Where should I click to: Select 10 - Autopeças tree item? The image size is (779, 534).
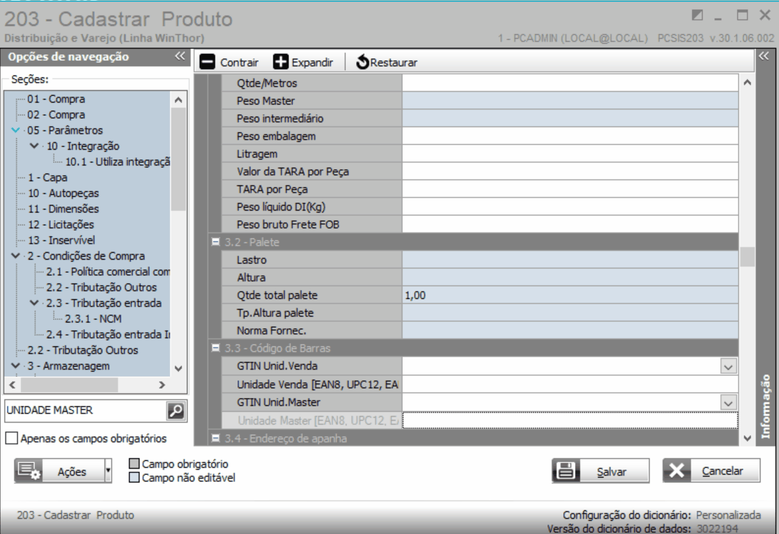[63, 193]
